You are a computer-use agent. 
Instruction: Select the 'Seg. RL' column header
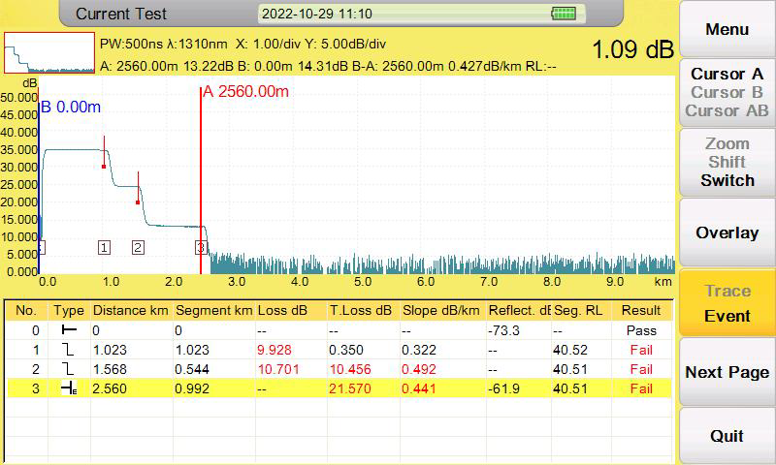(580, 310)
